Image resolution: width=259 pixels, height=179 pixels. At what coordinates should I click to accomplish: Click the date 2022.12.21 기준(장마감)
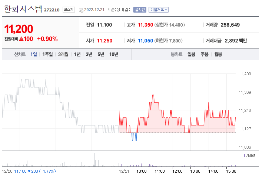tap(107, 10)
